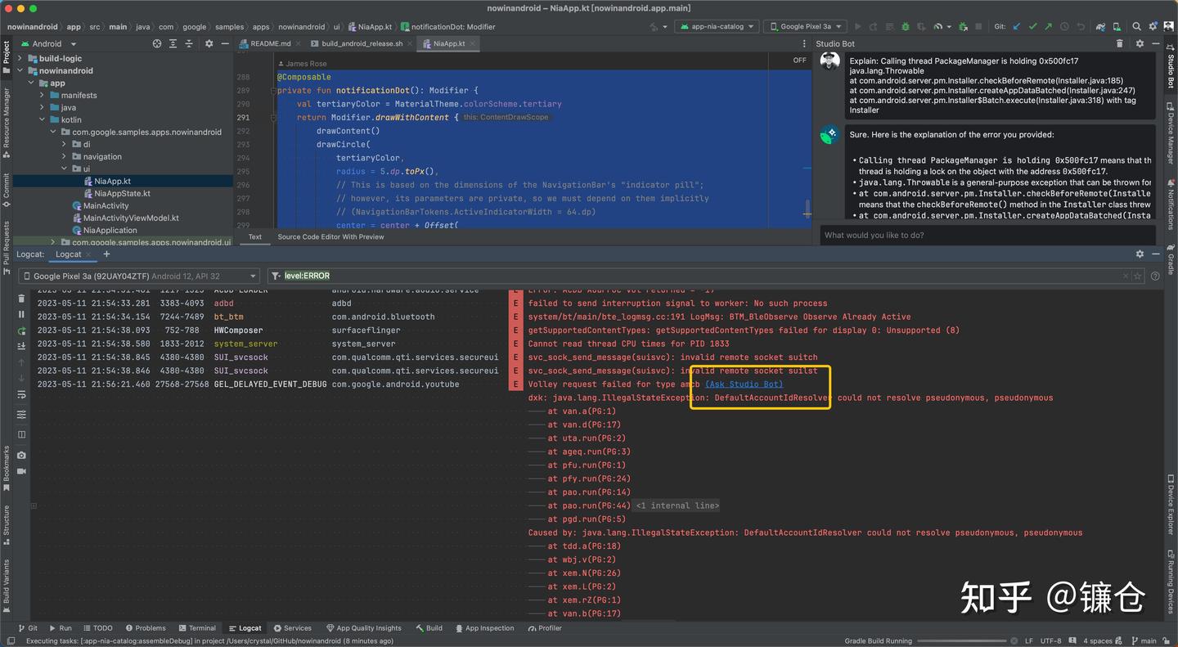Restart logcat with green arrow icon
The image size is (1178, 647).
[x=22, y=330]
